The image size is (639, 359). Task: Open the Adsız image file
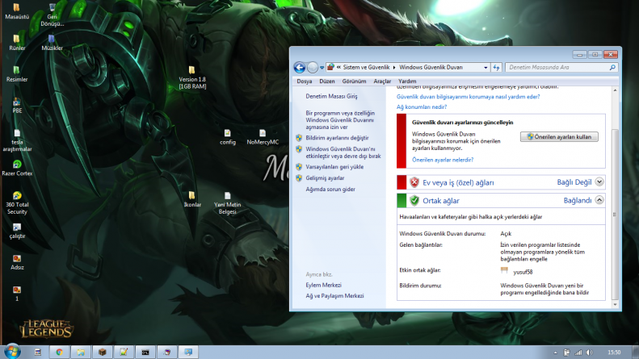(x=17, y=262)
